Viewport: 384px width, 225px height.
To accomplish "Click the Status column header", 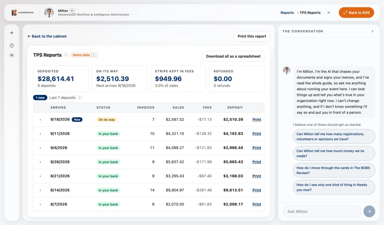I will click(103, 107).
